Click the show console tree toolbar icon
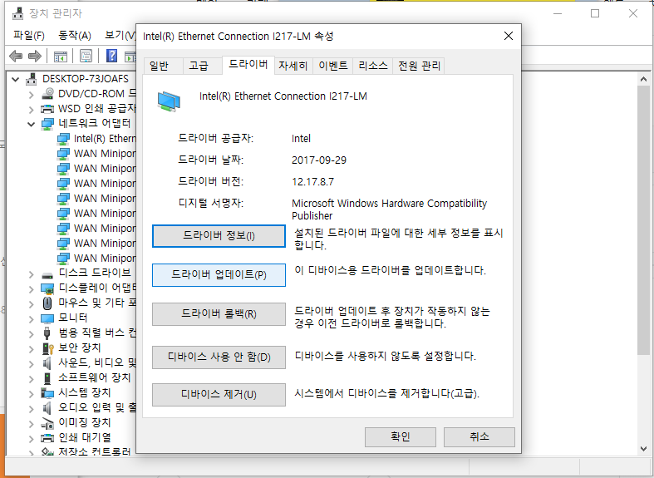The height and width of the screenshot is (478, 654). click(x=61, y=56)
